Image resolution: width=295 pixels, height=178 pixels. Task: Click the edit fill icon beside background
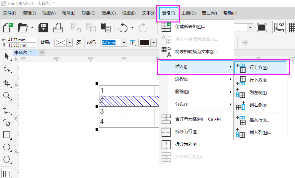pyautogui.click(x=78, y=43)
